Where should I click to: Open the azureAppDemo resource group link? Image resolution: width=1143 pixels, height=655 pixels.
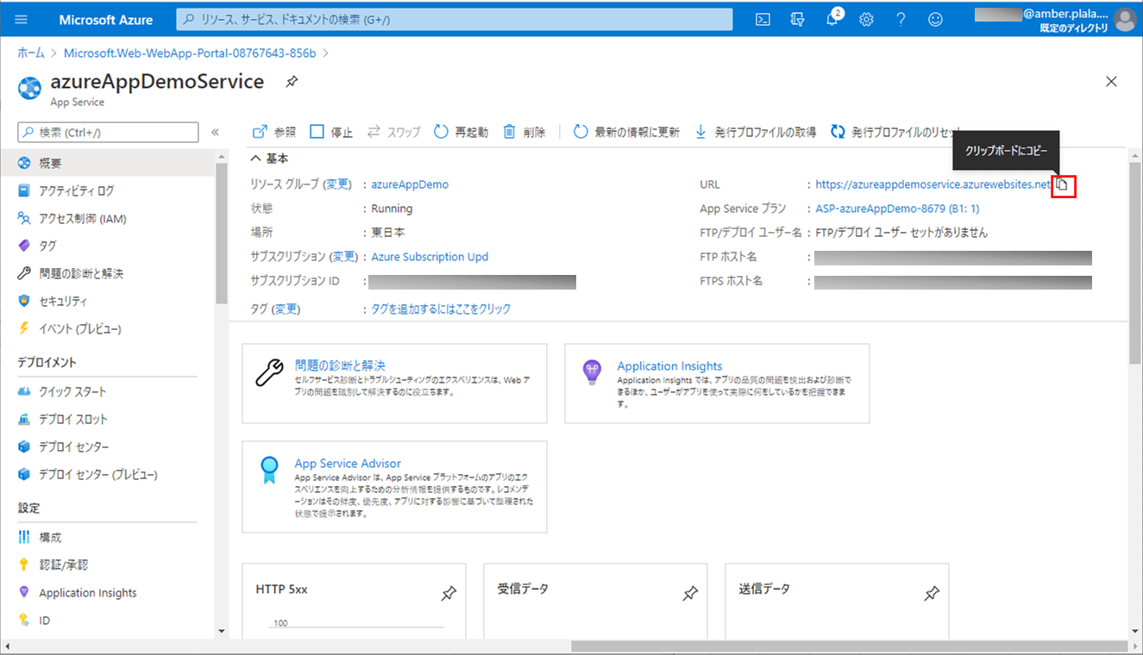(x=410, y=184)
